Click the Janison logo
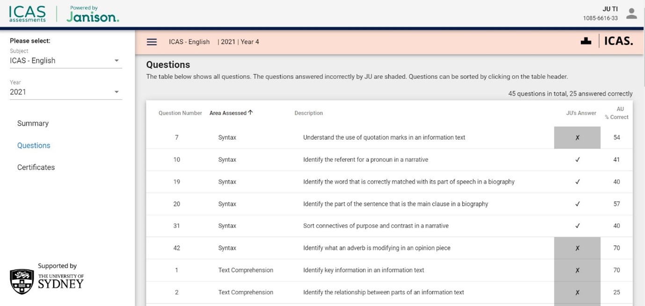Image resolution: width=645 pixels, height=306 pixels. coord(93,15)
